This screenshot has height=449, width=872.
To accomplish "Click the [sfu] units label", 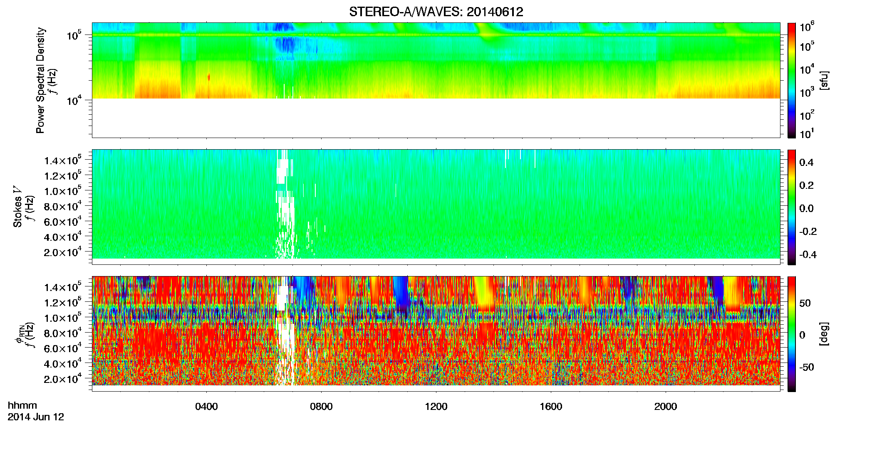I will pos(824,80).
